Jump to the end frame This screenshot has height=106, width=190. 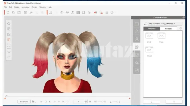(x=63, y=102)
